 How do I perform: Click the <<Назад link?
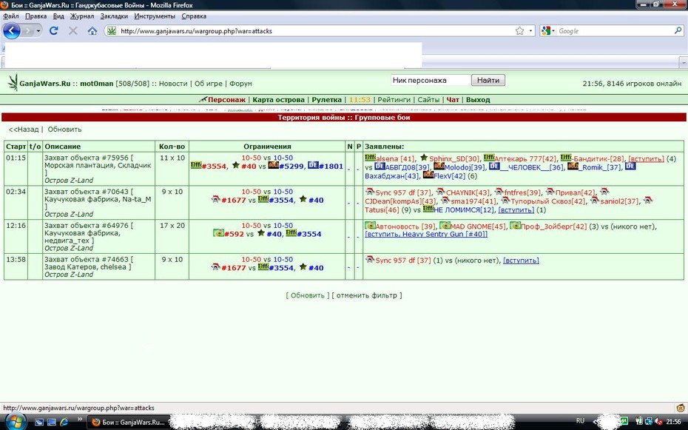pos(24,130)
